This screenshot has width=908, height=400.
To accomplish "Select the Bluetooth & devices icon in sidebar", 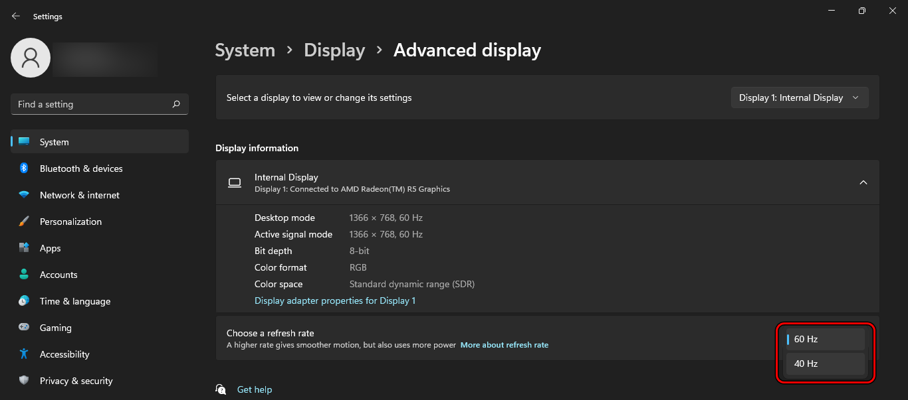I will click(x=25, y=168).
